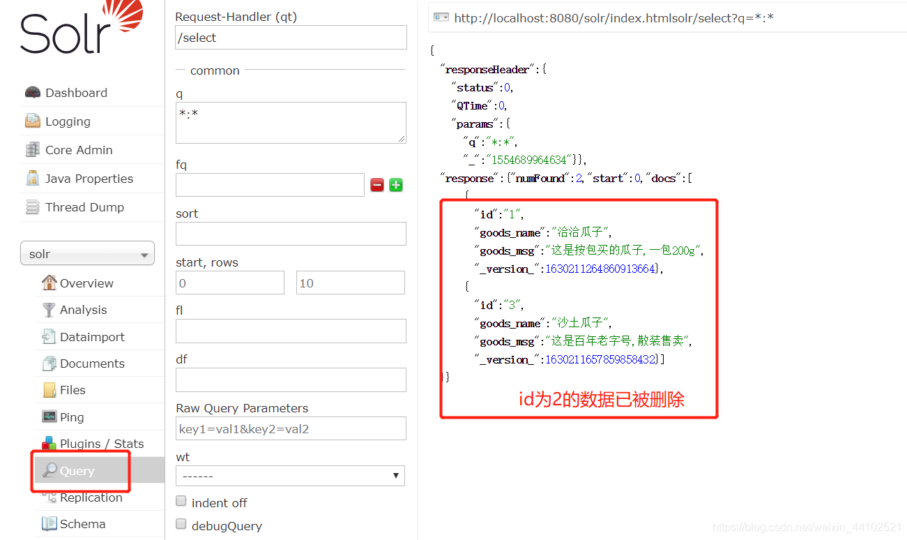This screenshot has width=907, height=540.
Task: Click the URL link icon beside request address
Action: coord(441,17)
